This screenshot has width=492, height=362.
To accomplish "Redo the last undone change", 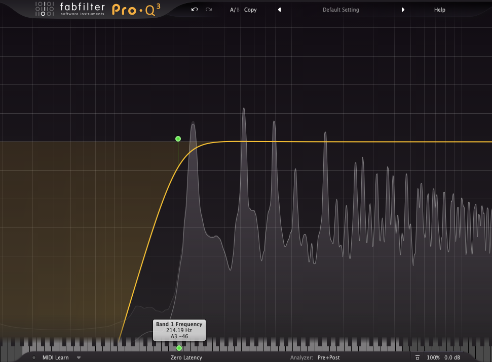I will pos(209,10).
